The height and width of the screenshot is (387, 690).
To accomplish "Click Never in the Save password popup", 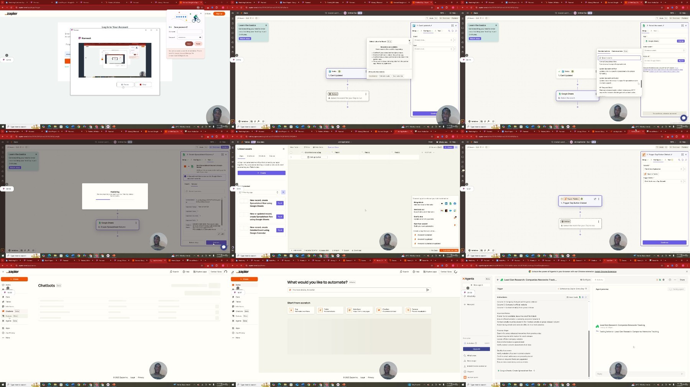I will point(198,44).
